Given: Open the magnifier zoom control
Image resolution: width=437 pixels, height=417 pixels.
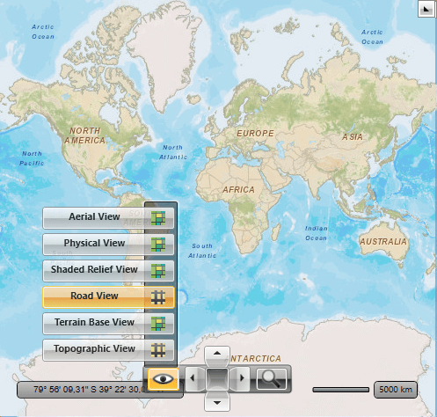Looking at the screenshot, I should pyautogui.click(x=272, y=379).
